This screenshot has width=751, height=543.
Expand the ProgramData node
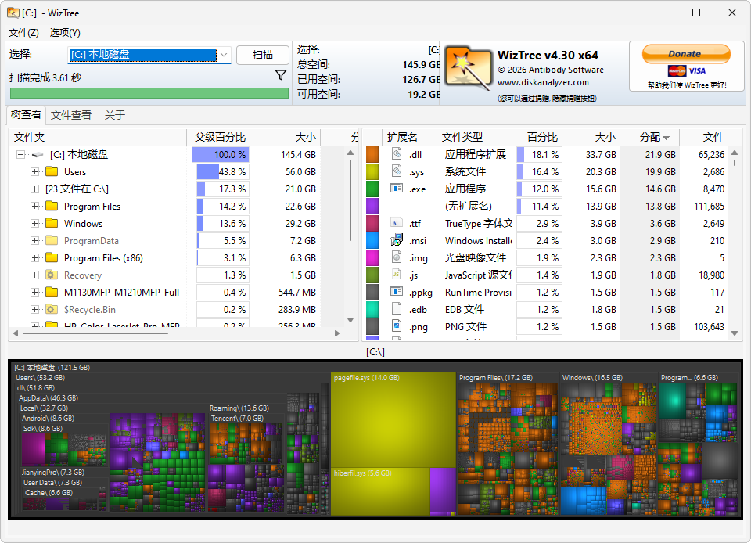click(x=34, y=240)
